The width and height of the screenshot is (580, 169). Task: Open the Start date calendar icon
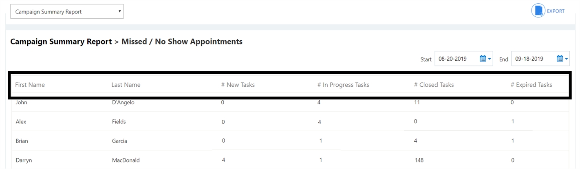pyautogui.click(x=483, y=59)
